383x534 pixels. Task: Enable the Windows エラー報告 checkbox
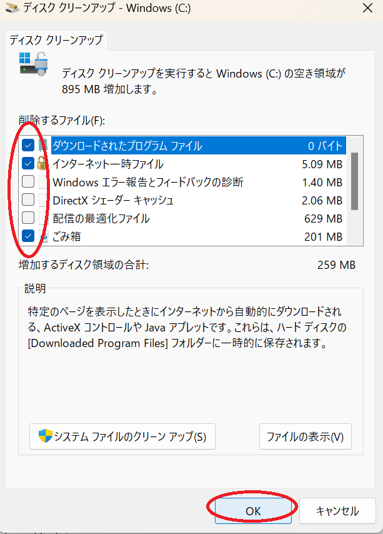click(28, 181)
